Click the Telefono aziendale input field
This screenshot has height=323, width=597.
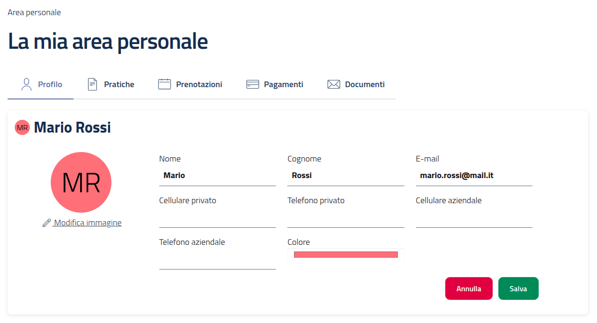click(x=217, y=260)
